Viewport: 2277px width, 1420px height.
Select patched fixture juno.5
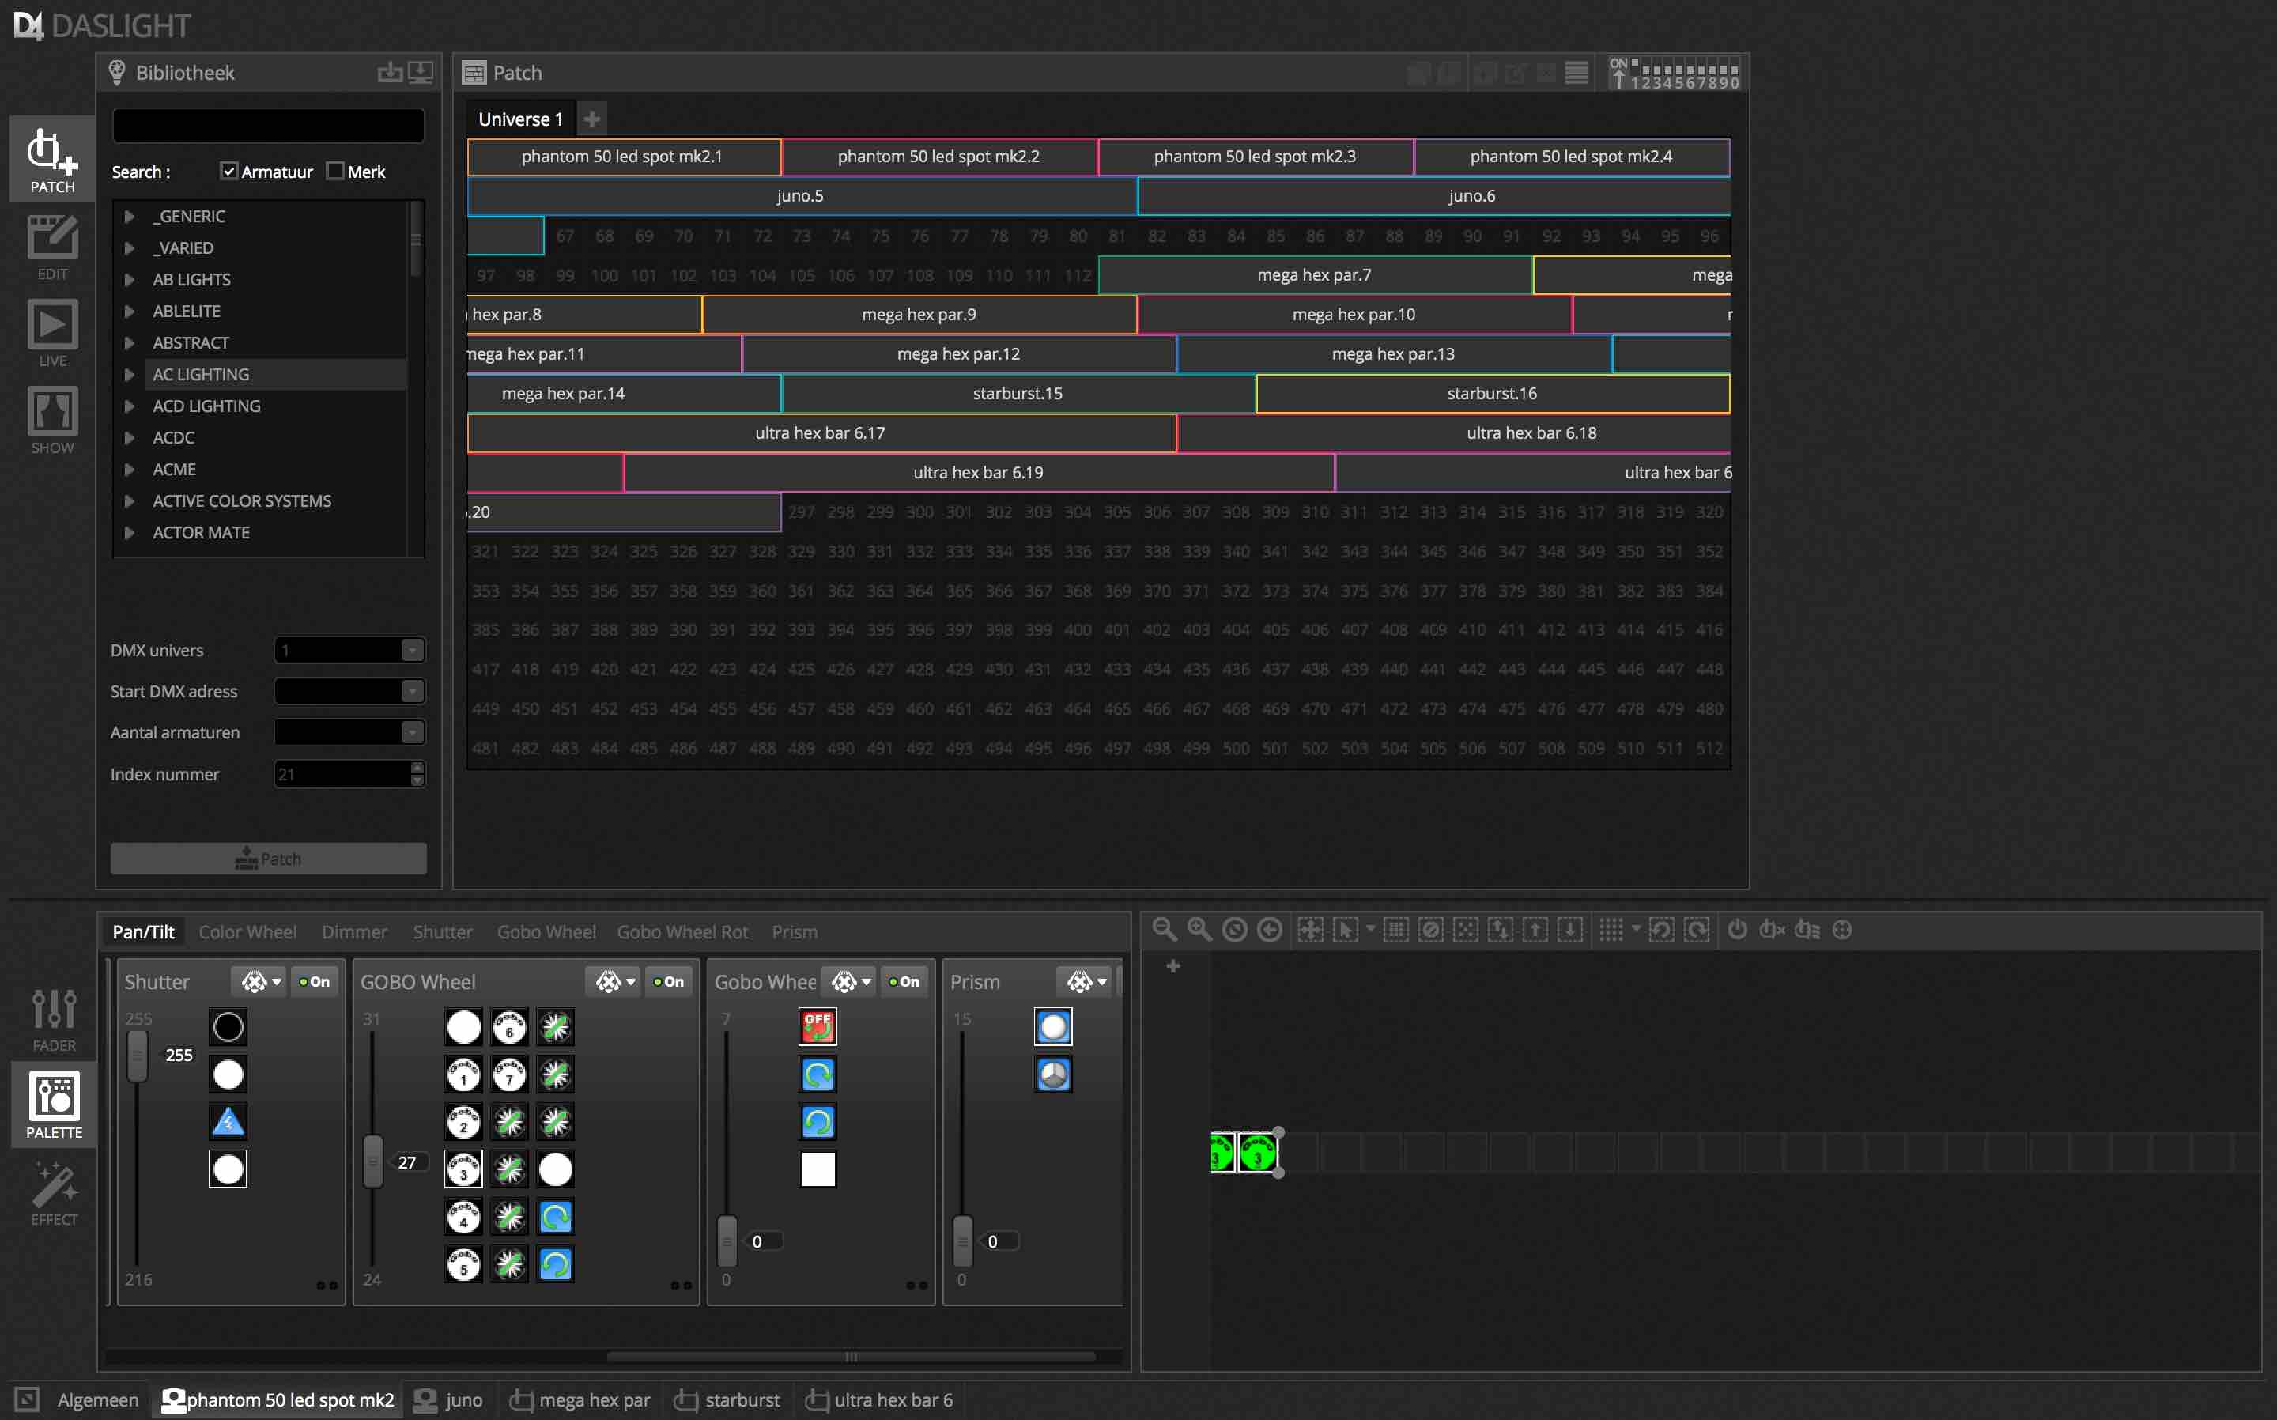click(x=801, y=195)
